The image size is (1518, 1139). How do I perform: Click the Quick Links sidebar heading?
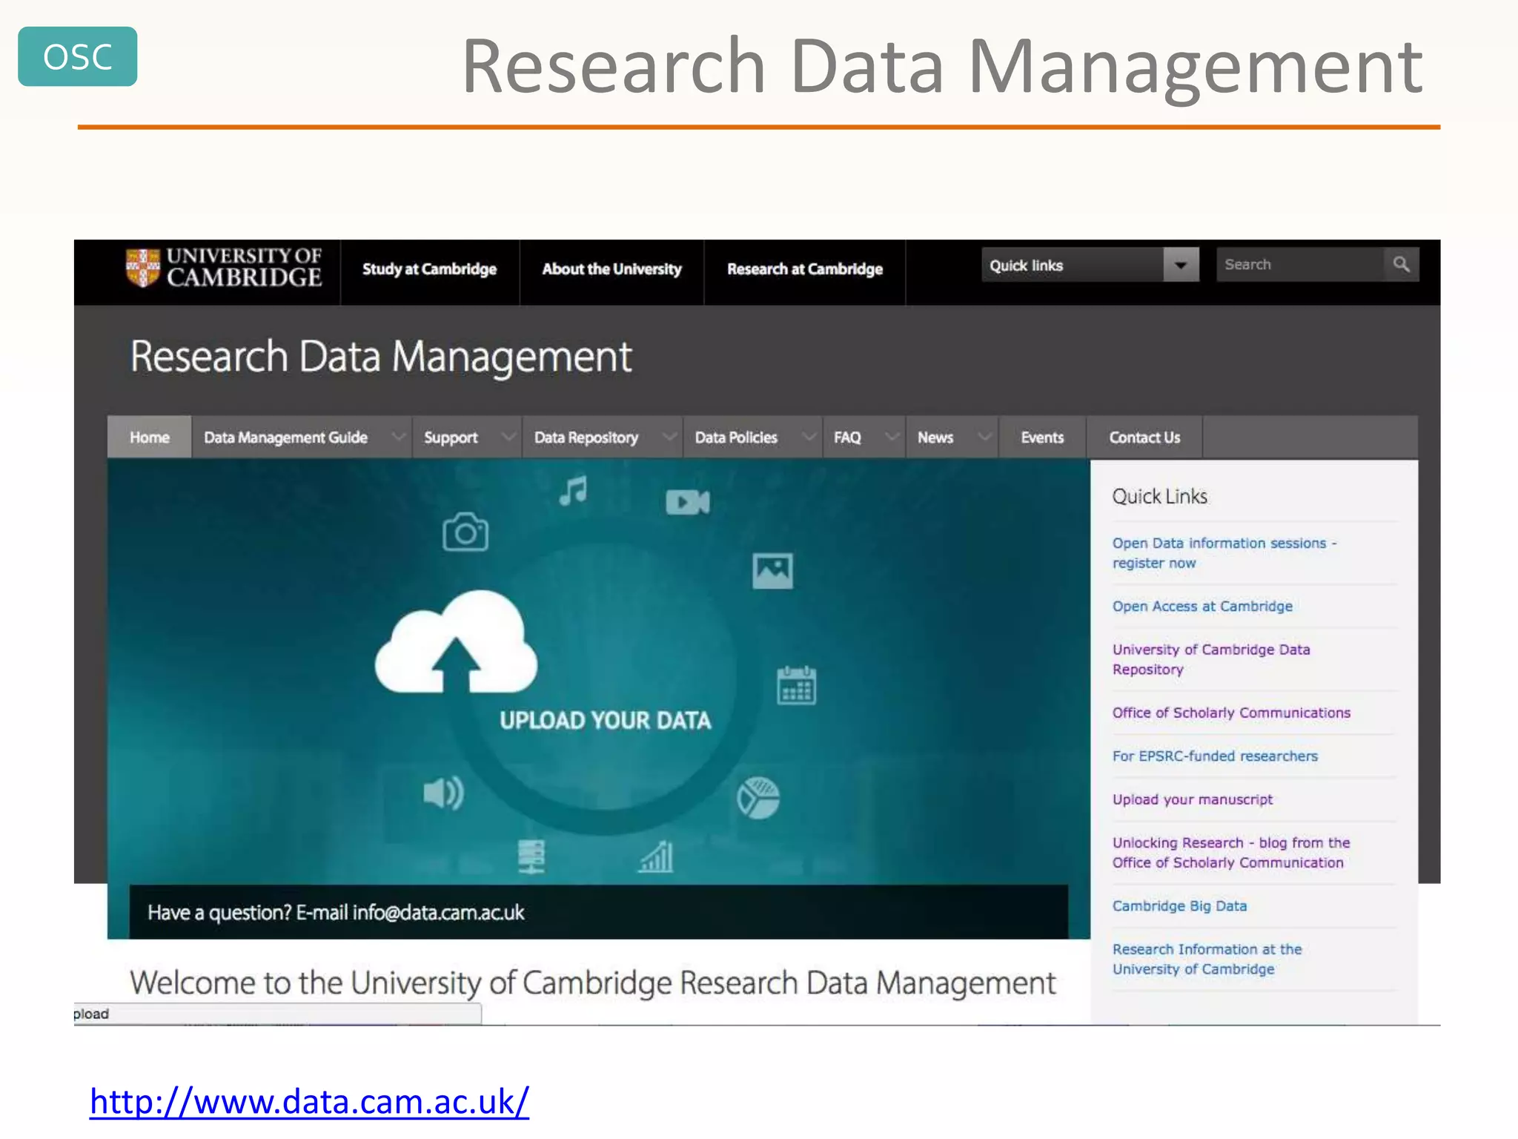[x=1159, y=496]
